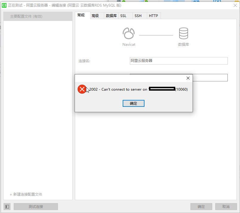
Task: Click the bottom 确定 button of edit window
Action: click(x=201, y=206)
